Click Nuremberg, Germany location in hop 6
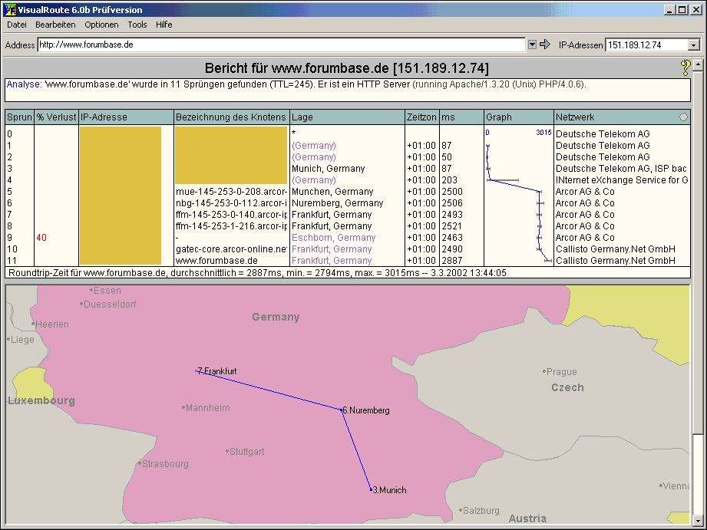The image size is (707, 530). (x=337, y=203)
